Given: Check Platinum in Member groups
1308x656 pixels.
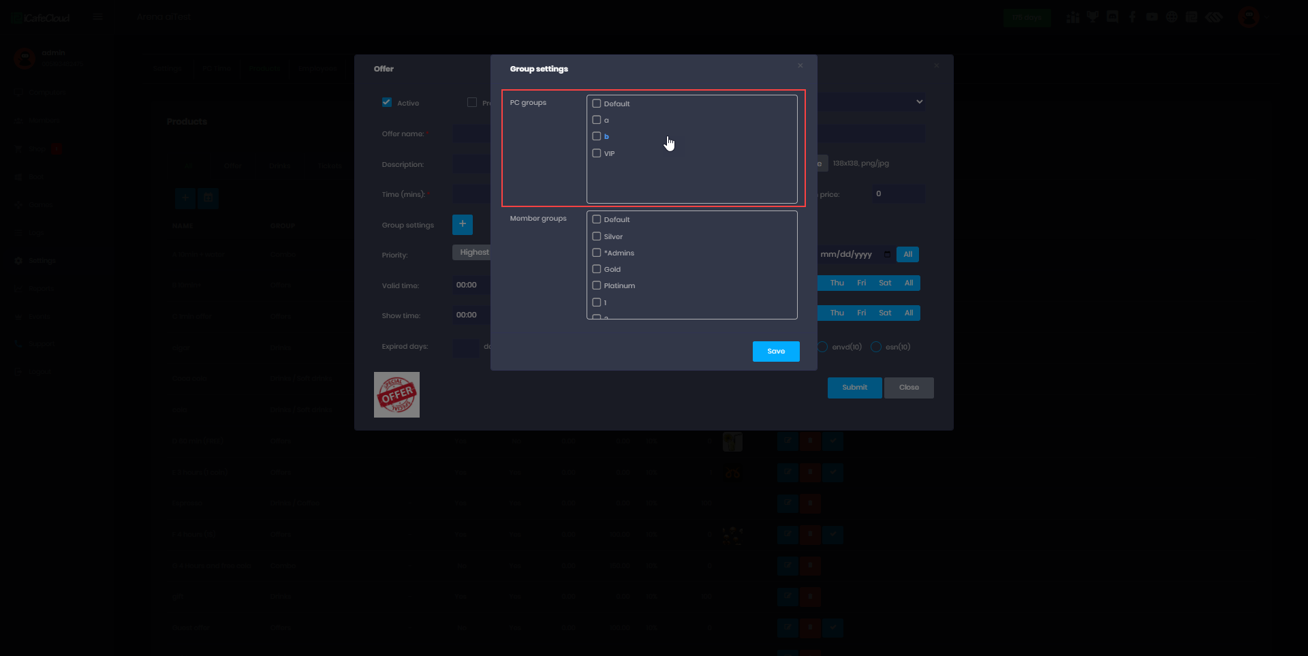Looking at the screenshot, I should [x=597, y=285].
